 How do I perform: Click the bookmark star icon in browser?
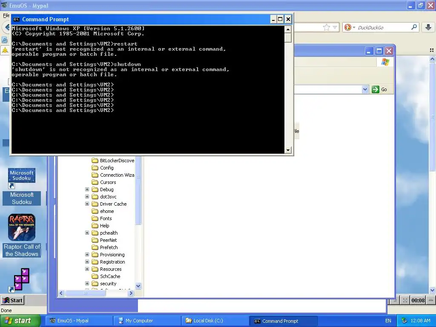coord(327,27)
